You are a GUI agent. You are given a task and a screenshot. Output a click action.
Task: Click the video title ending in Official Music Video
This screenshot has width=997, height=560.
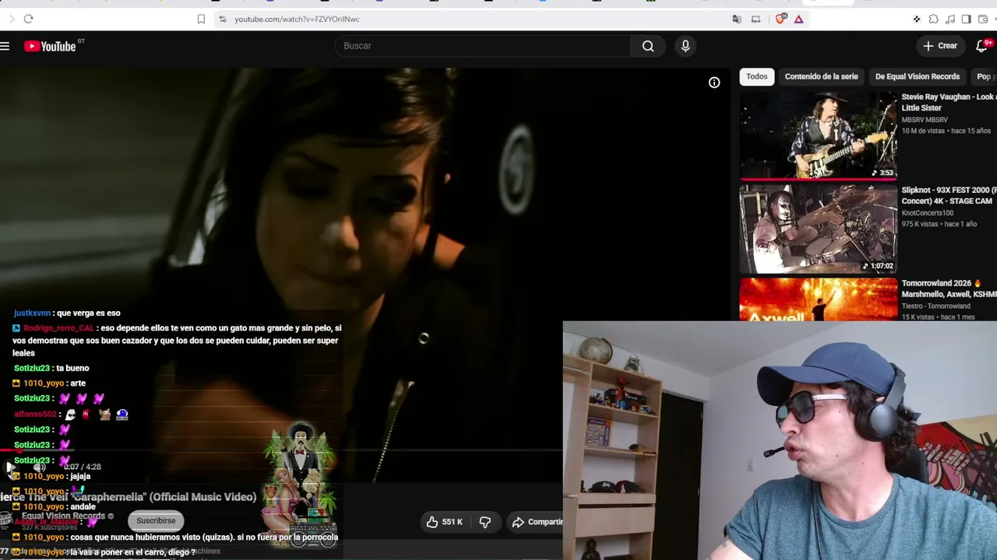click(129, 497)
